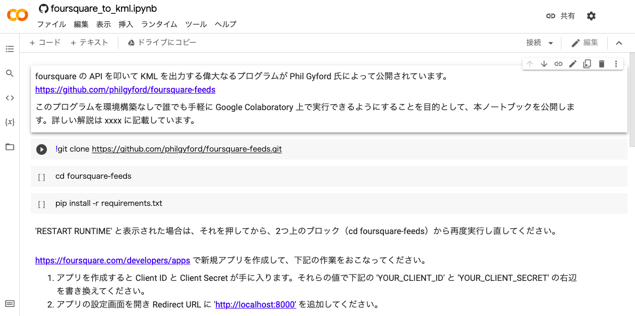Add a text cell with + テキスト

[89, 43]
